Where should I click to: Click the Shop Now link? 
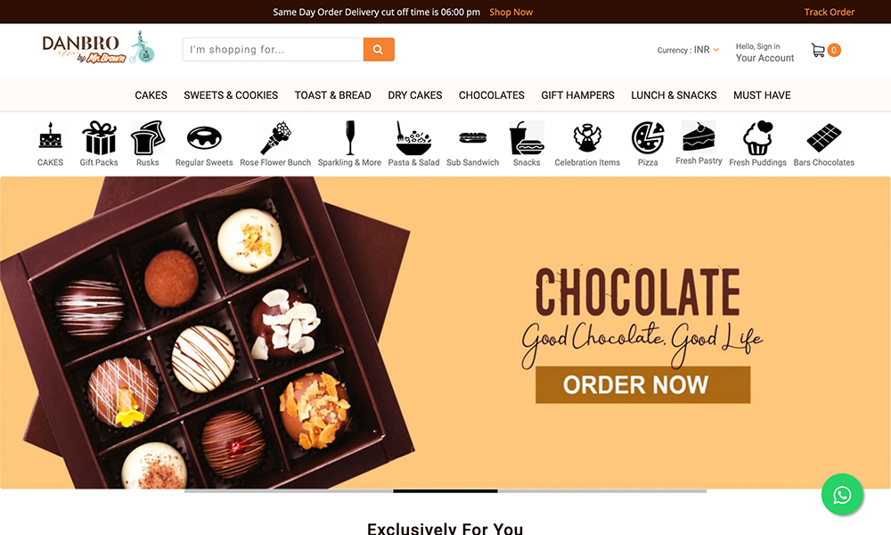point(511,12)
